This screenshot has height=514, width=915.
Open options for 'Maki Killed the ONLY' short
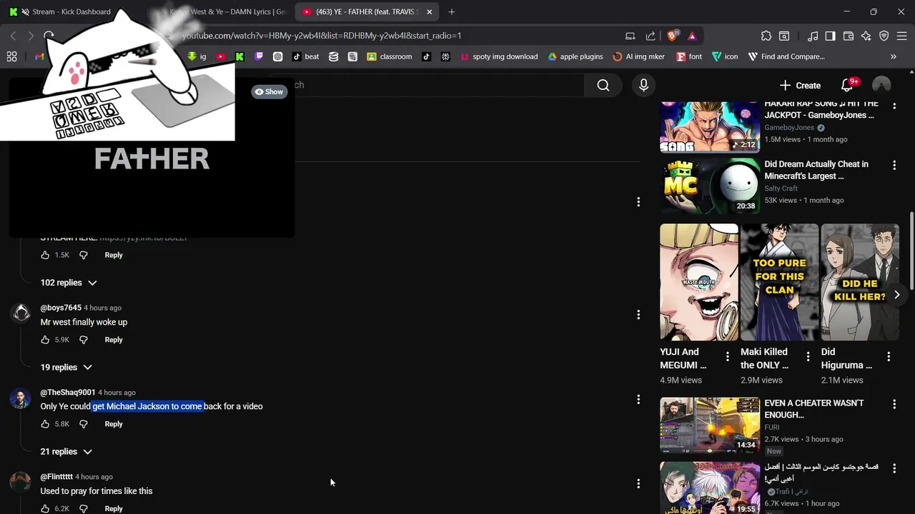(808, 356)
